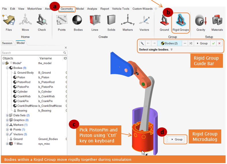Open the Materials setup tool
This screenshot has width=227, height=164.
click(217, 21)
